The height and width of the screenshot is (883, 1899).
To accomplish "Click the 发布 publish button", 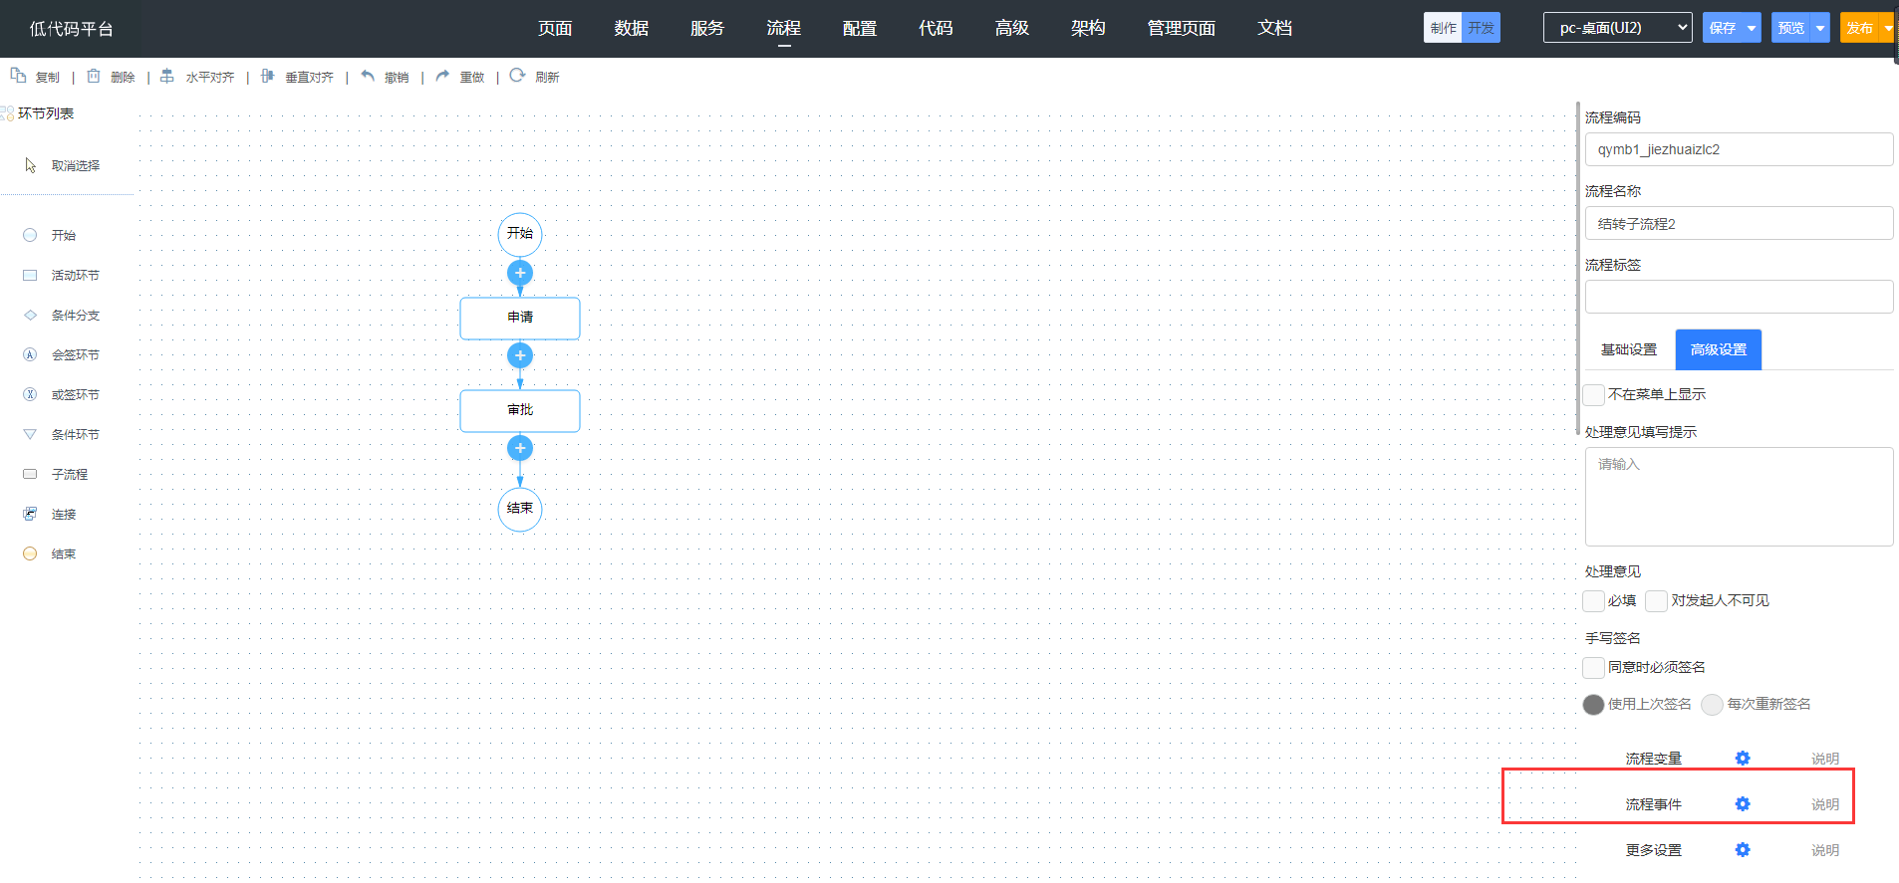I will (1859, 28).
